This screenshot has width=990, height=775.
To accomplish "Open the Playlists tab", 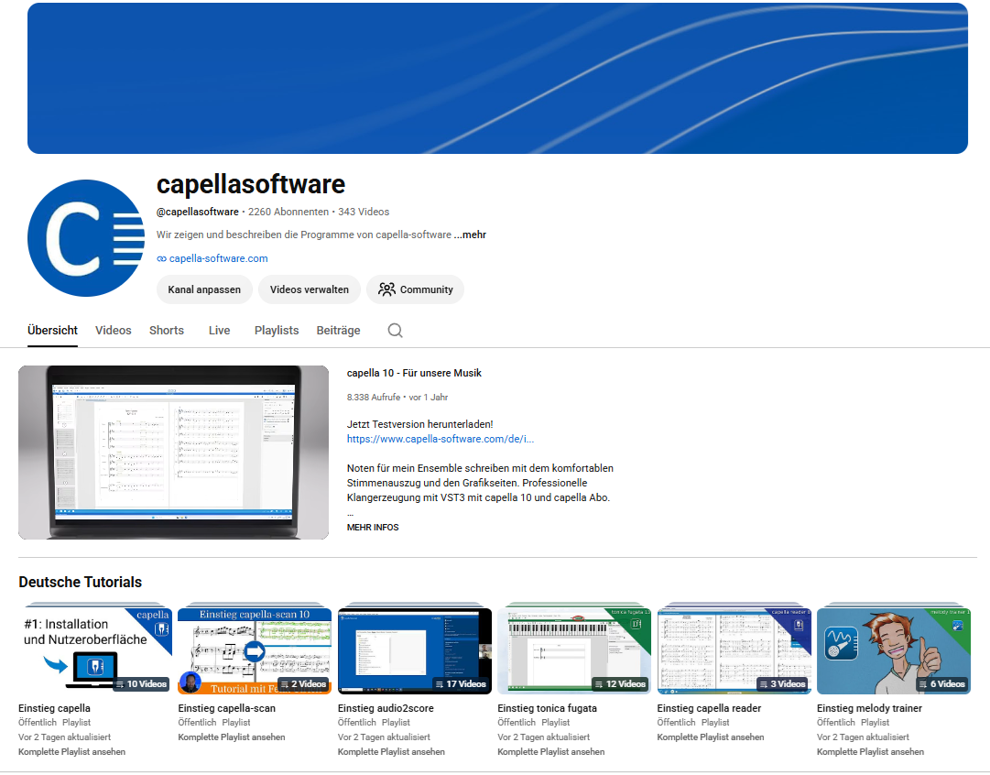I will pyautogui.click(x=277, y=331).
